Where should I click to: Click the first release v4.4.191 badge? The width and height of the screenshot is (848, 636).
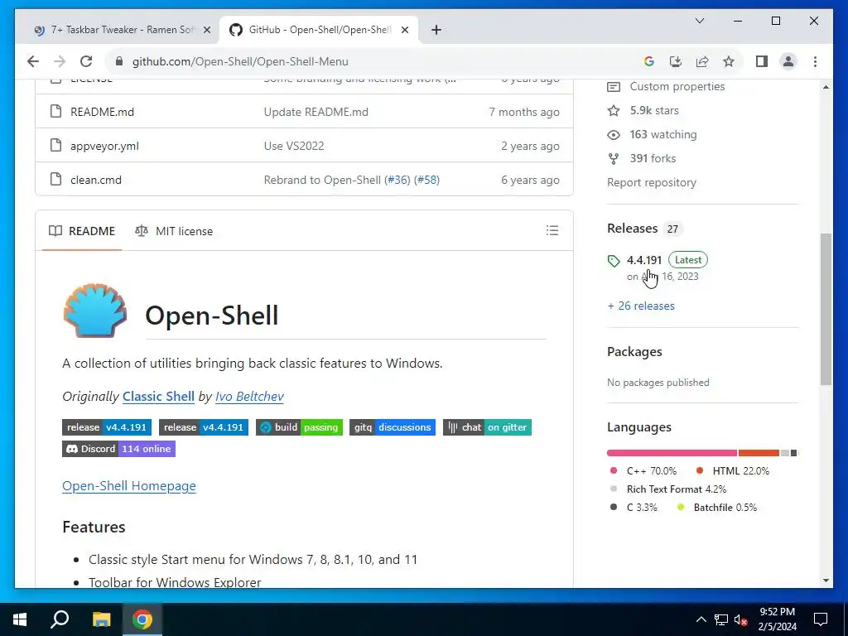coord(107,427)
